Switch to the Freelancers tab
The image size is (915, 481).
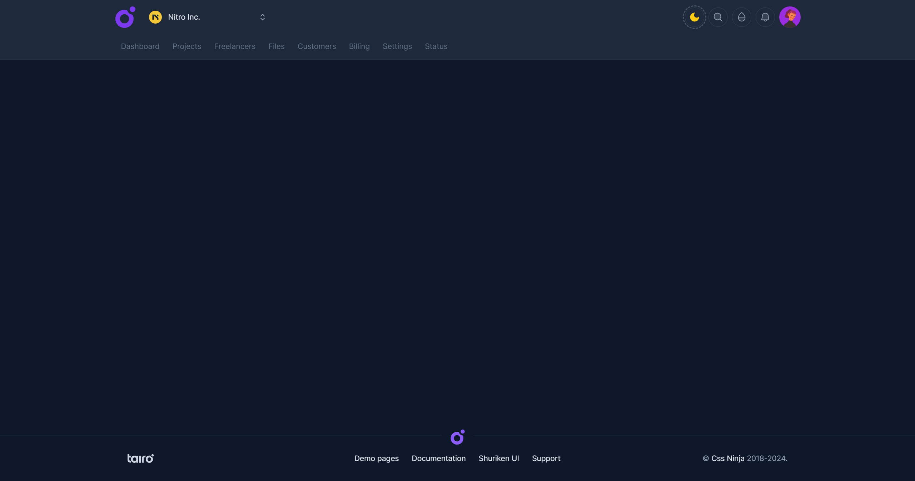coord(235,46)
